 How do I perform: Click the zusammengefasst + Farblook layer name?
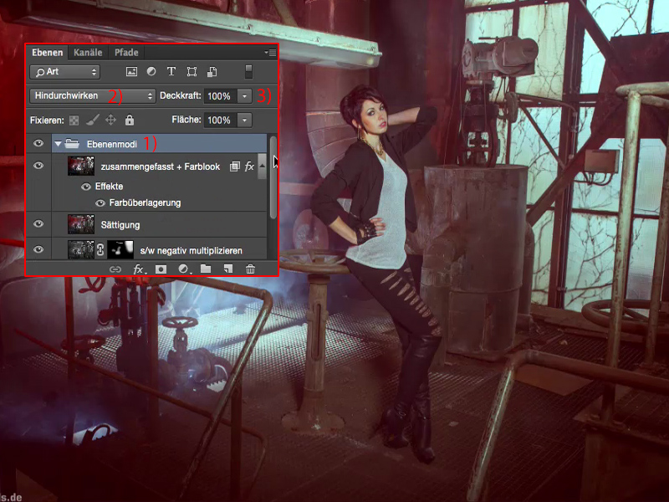[x=161, y=166]
